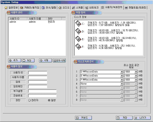Image resolution: width=153 pixels, height=122 pixels.
Task: Open dropdown for D:\RecordData path
Action: [x=122, y=72]
